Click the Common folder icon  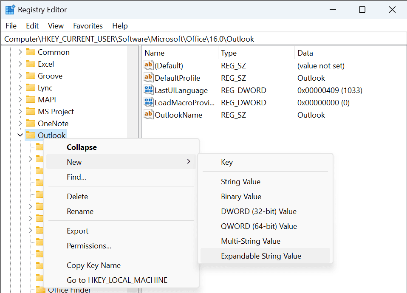[x=31, y=52]
